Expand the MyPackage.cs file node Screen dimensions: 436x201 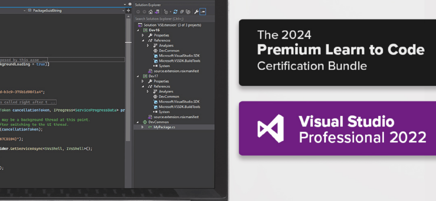(143, 127)
